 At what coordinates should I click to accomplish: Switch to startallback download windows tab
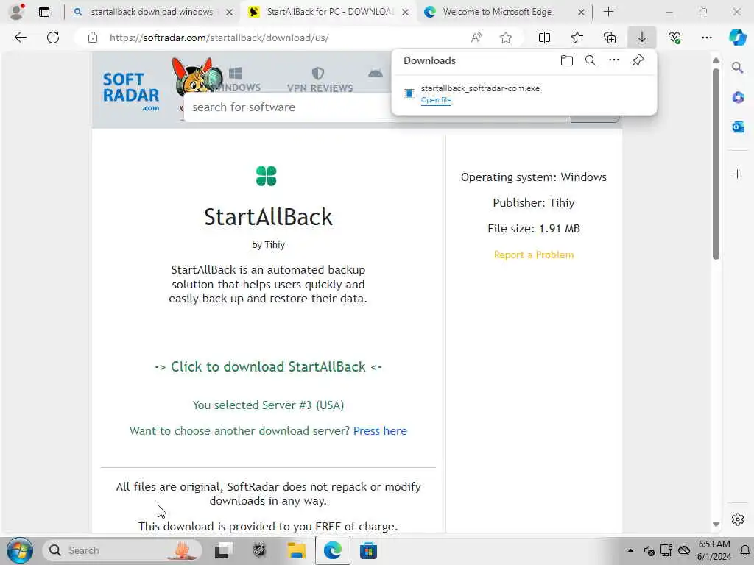[152, 12]
